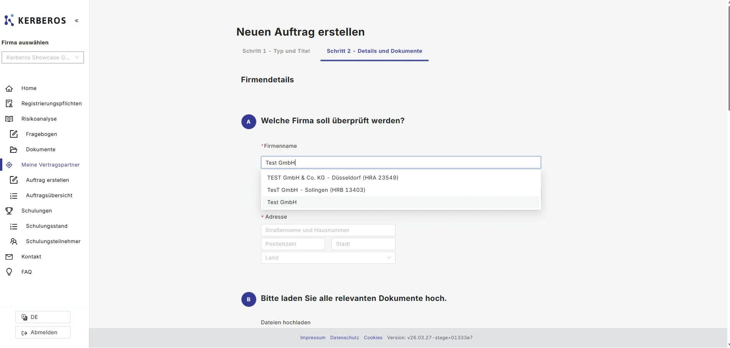The height and width of the screenshot is (348, 730).
Task: Open the Registrierungspflichten menu entry
Action: click(51, 103)
